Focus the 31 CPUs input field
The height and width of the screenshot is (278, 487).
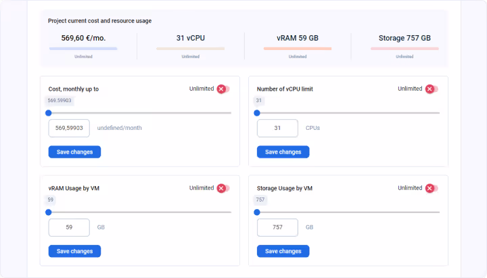pyautogui.click(x=277, y=128)
